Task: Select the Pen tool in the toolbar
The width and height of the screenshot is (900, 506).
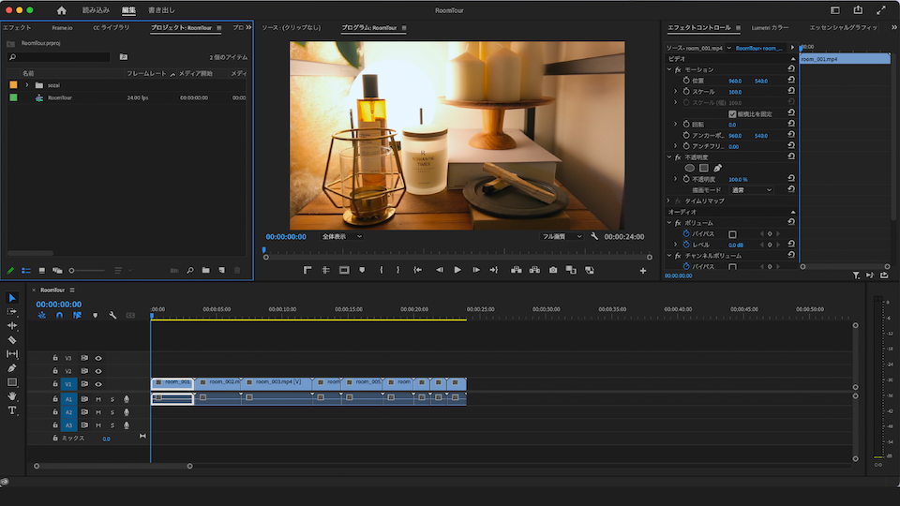Action: tap(12, 368)
